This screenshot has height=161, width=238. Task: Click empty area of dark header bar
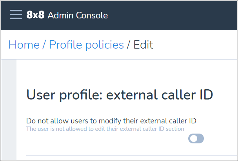tap(176, 15)
